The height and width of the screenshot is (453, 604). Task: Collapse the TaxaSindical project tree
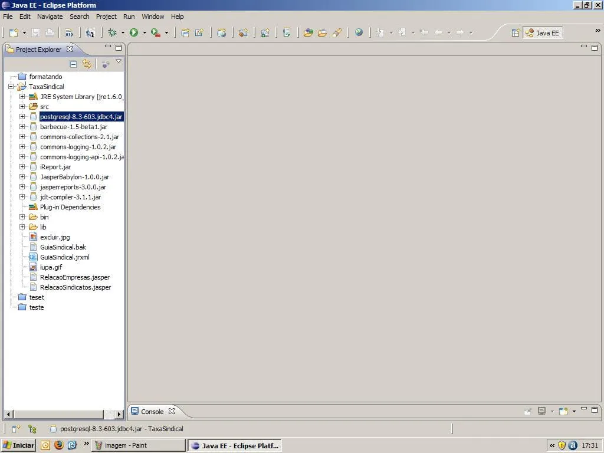[11, 87]
